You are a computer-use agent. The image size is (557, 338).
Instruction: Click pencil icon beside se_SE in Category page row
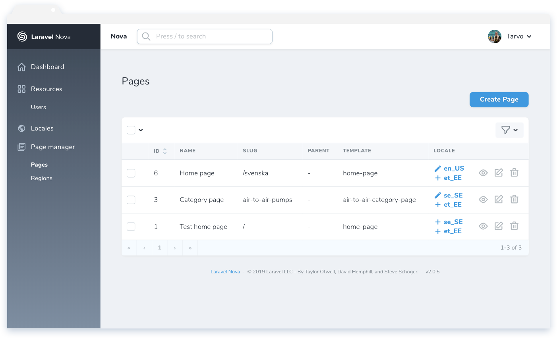coord(438,195)
